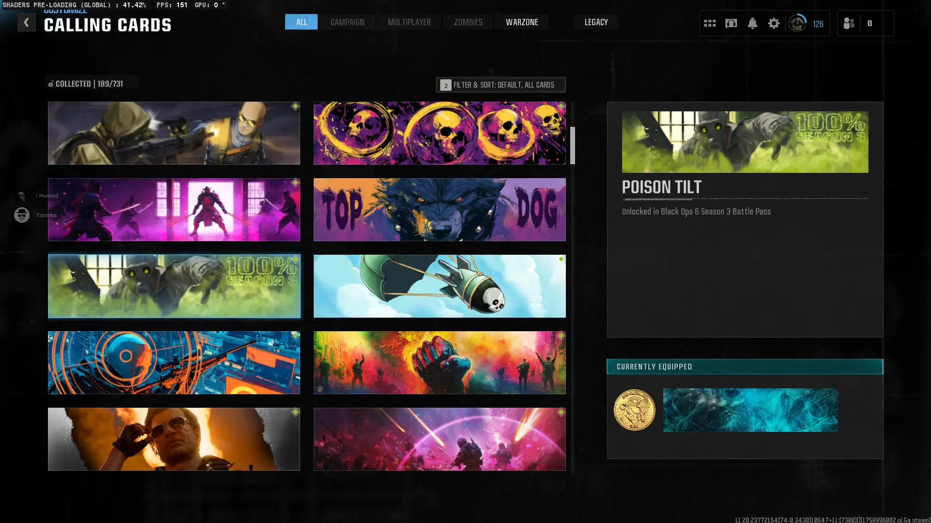Viewport: 931px width, 523px height.
Task: Switch to the Zombies tab
Action: pyautogui.click(x=468, y=22)
